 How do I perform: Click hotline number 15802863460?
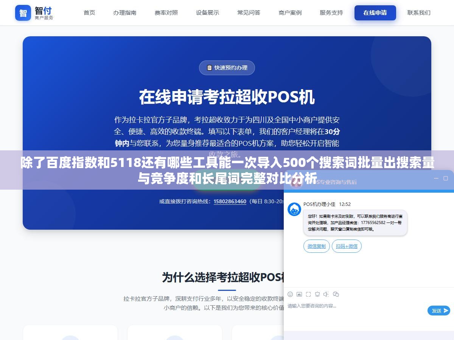click(x=230, y=202)
